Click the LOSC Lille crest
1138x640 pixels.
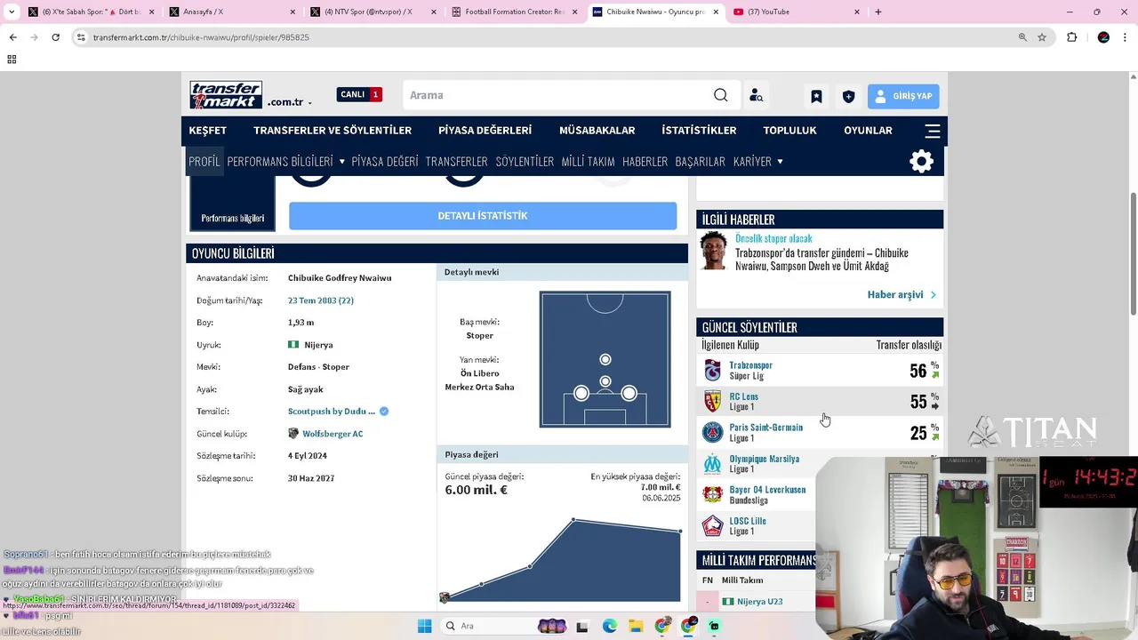coord(712,526)
